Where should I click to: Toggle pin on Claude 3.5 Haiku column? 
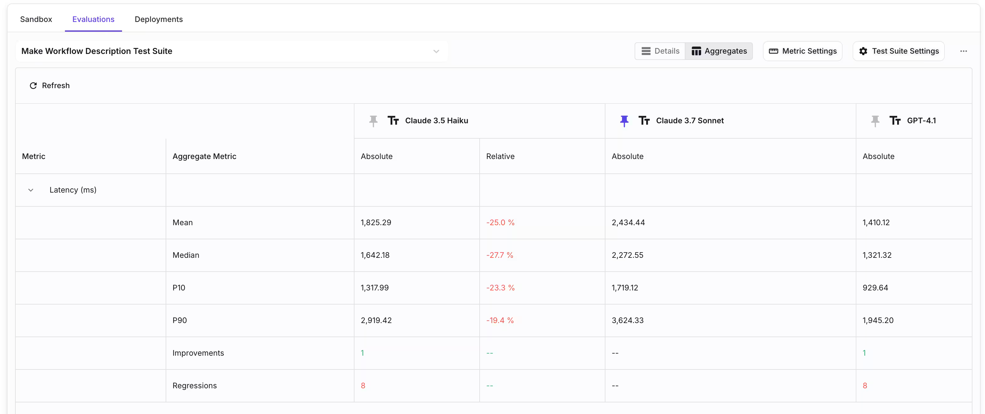point(373,121)
